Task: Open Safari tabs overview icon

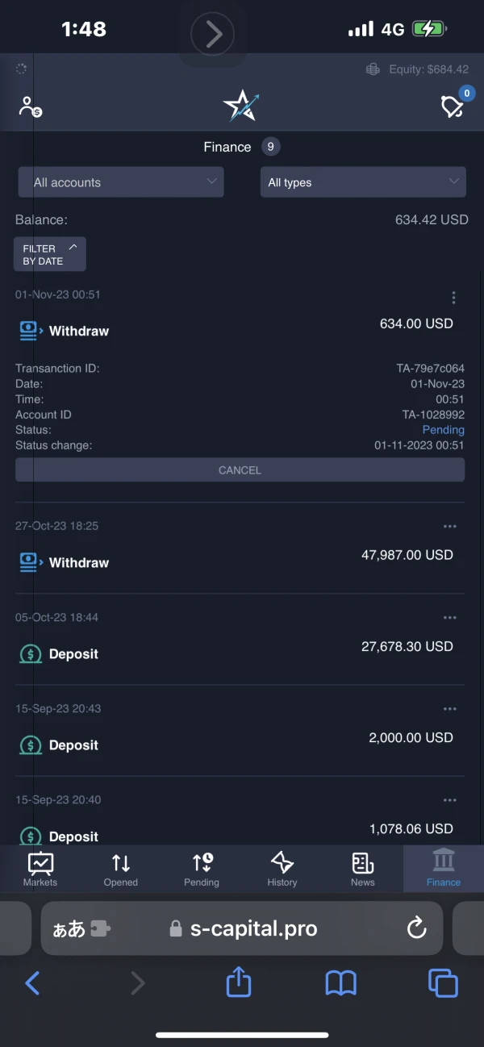Action: 443,983
